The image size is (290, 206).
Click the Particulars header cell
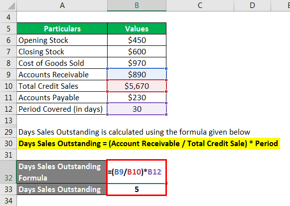(62, 29)
